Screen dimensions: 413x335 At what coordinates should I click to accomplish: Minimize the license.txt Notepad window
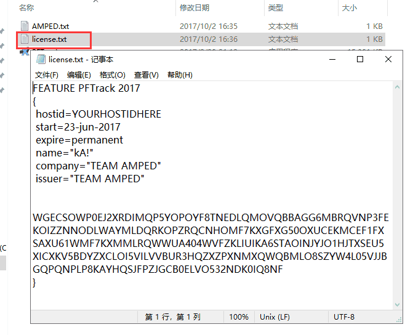point(332,59)
